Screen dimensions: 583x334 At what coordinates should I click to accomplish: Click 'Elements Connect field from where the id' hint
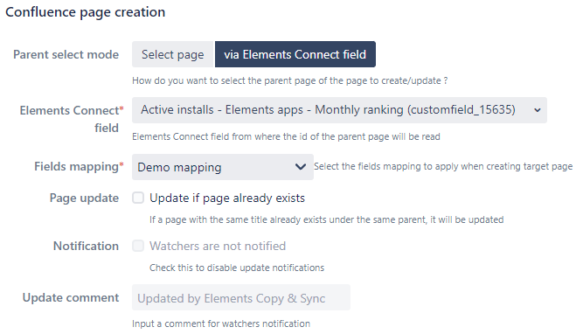pyautogui.click(x=286, y=136)
